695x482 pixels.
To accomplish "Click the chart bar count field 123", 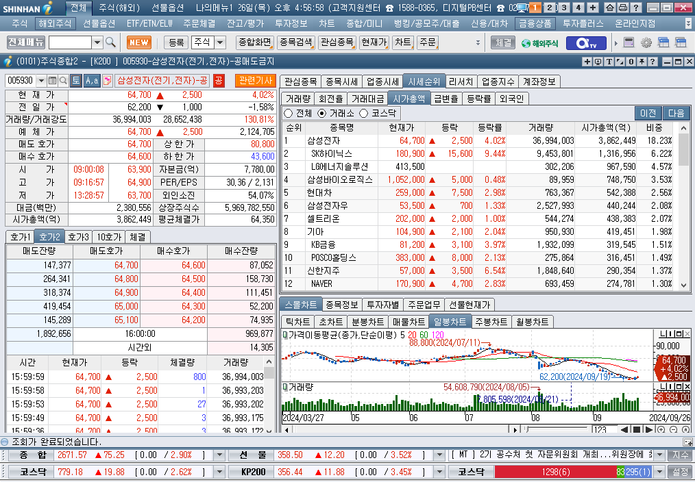I will pos(604,430).
